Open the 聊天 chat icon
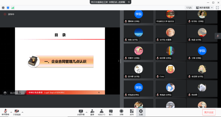The image size is (221, 117). click(x=111, y=111)
